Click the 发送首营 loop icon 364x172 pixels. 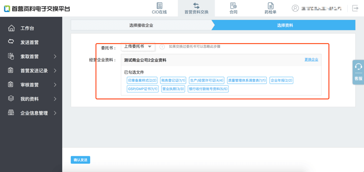11,41
